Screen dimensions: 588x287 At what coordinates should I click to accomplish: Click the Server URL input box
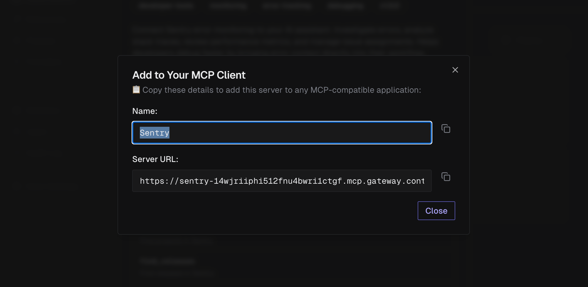point(282,181)
